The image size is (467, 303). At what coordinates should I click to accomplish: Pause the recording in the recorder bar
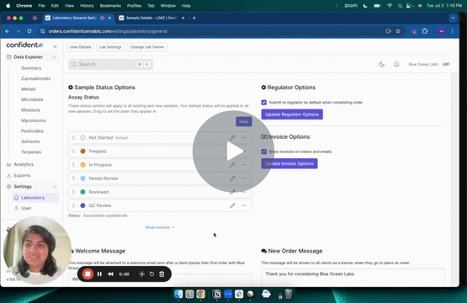pos(99,274)
